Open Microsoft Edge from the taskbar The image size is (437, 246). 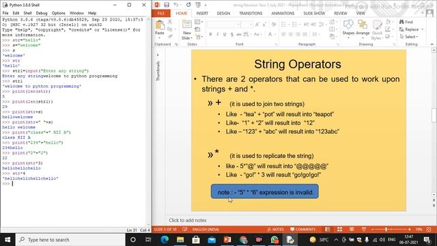click(165, 240)
